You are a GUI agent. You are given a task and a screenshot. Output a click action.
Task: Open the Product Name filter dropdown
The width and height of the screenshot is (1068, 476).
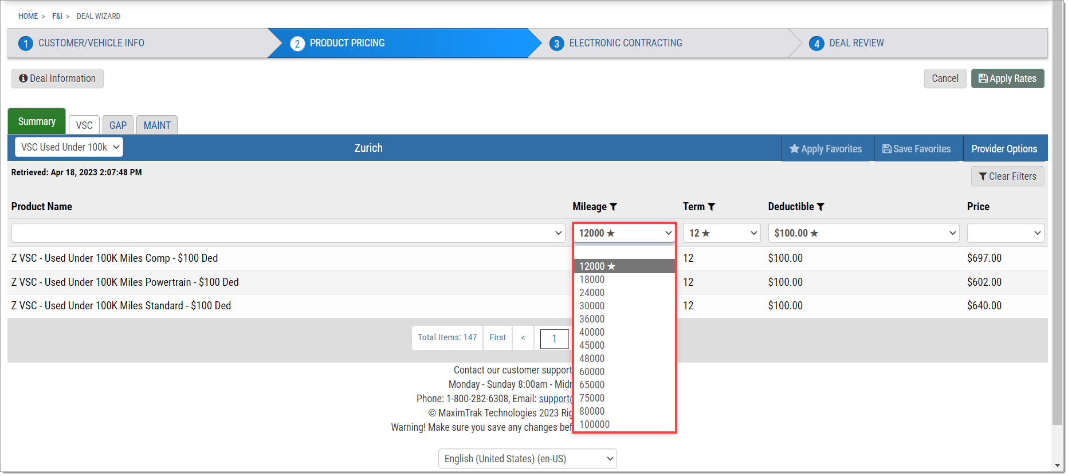[288, 233]
